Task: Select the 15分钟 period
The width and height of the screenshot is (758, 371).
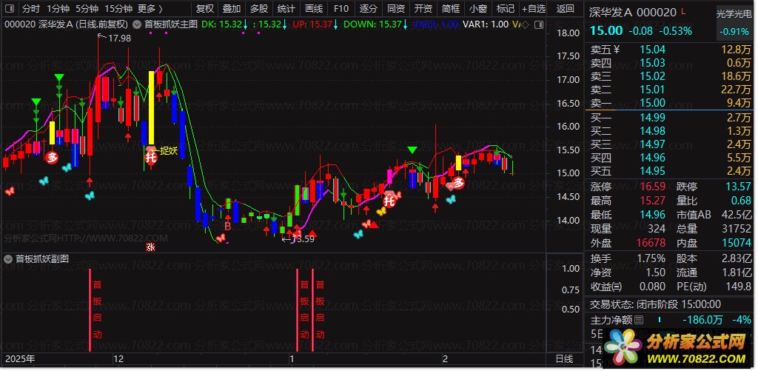Action: click(118, 8)
